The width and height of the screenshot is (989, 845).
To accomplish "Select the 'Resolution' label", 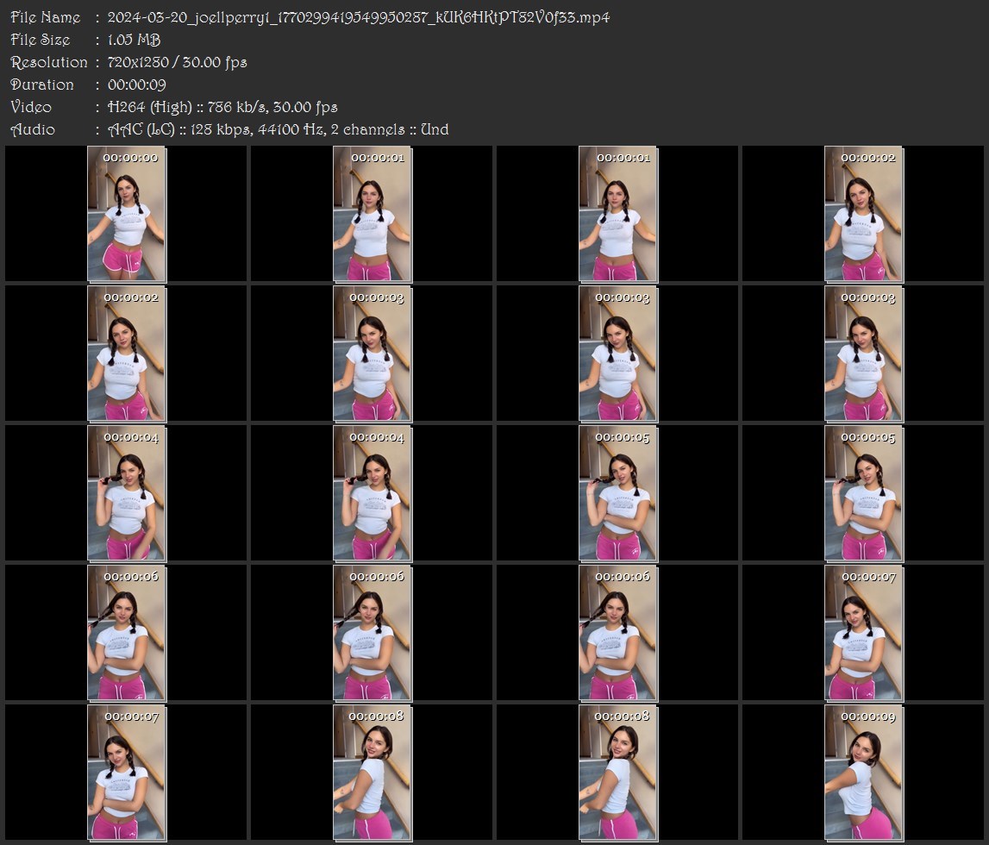I will 49,62.
